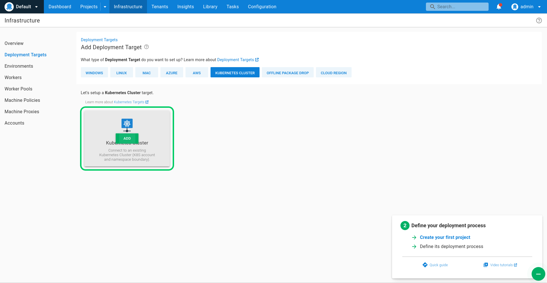Open the page help question mark icon
The width and height of the screenshot is (547, 283).
pyautogui.click(x=539, y=20)
